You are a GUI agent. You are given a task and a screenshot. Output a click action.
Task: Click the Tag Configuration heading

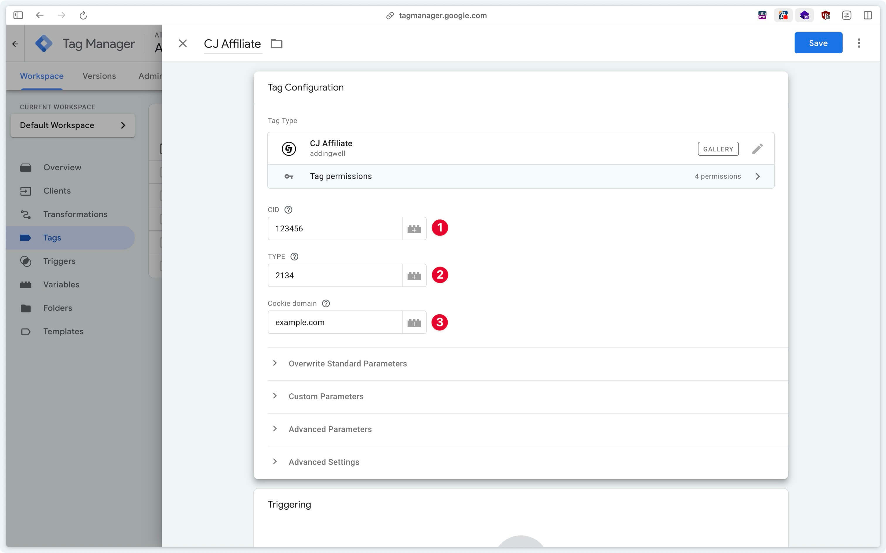[x=306, y=87]
